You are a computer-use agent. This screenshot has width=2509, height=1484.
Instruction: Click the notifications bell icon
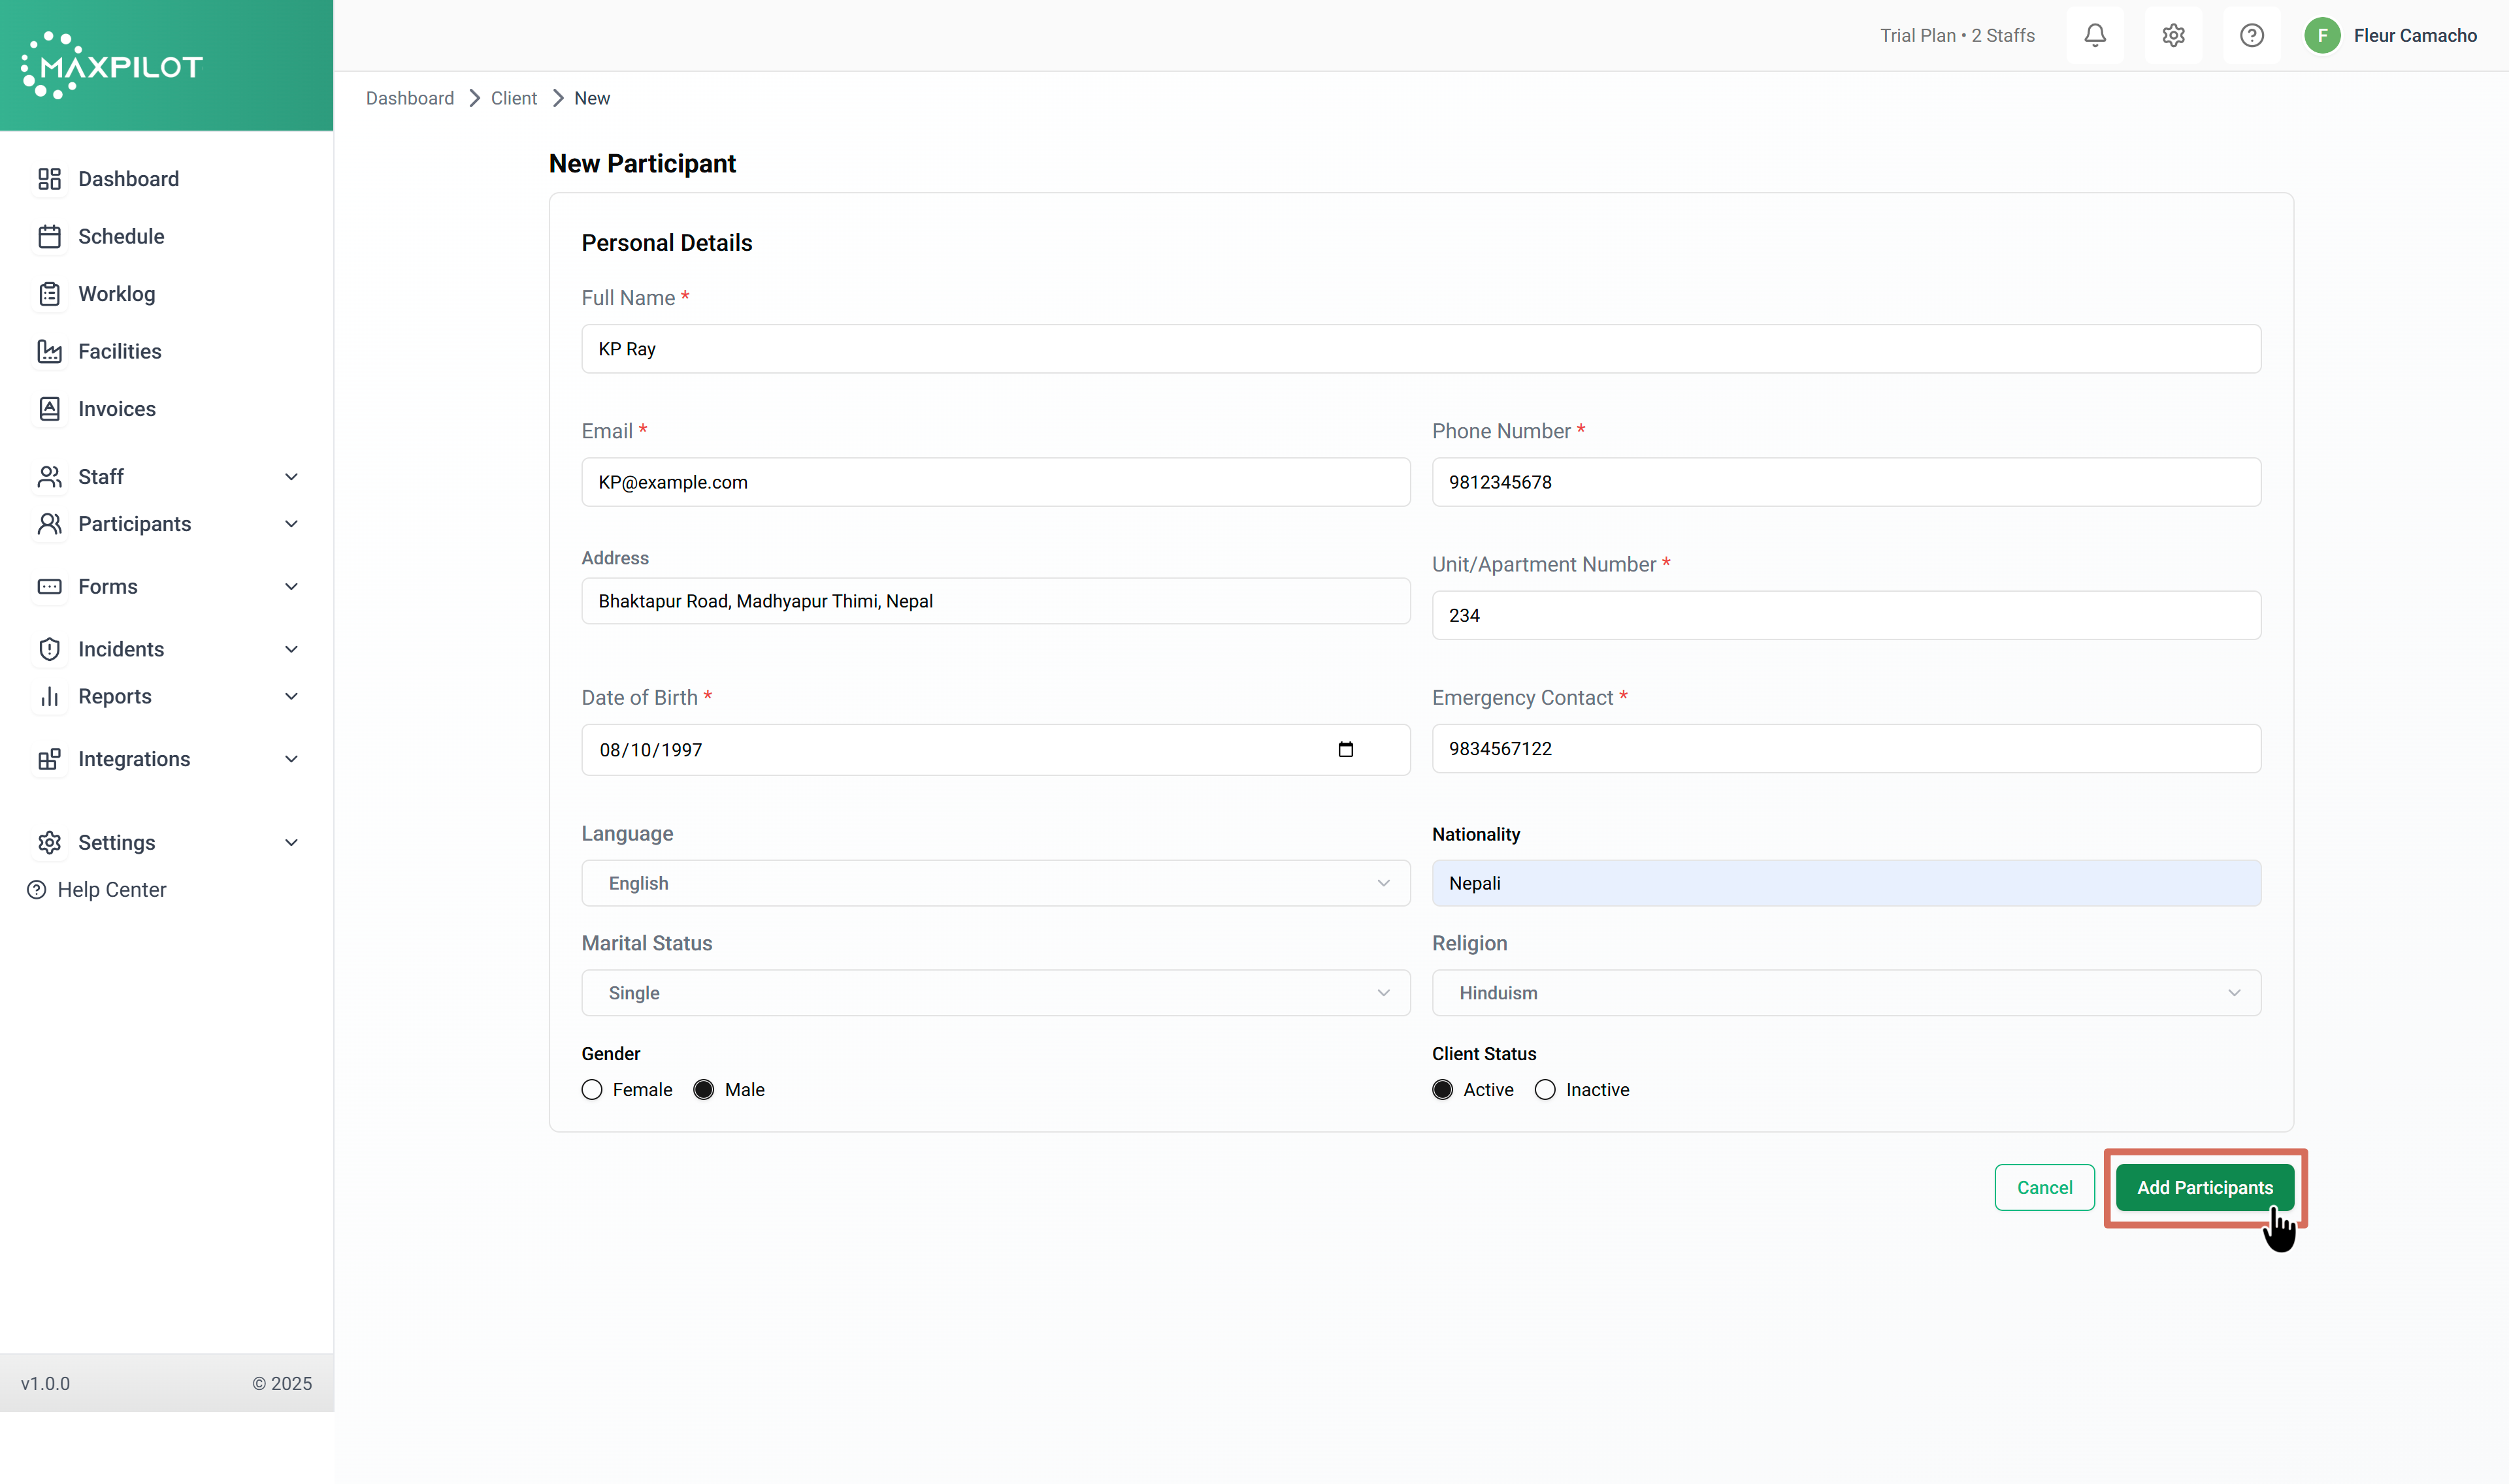2094,35
